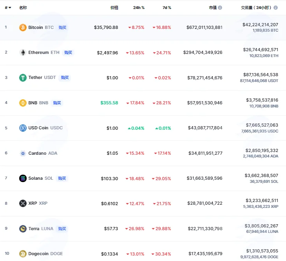The height and width of the screenshot is (261, 286).
Task: Click the Dogecoin logo icon
Action: [23, 254]
